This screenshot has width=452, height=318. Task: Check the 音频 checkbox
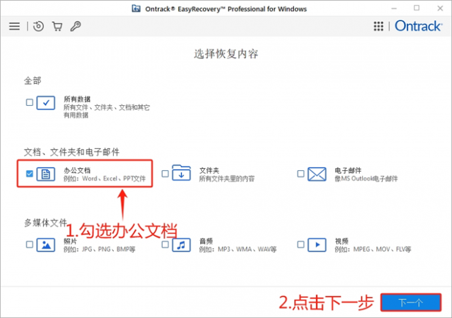pos(165,244)
